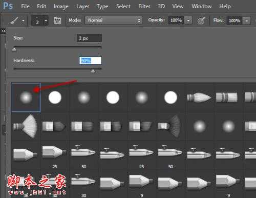Select the first hard round brush preset
The image size is (256, 198).
pos(55,97)
